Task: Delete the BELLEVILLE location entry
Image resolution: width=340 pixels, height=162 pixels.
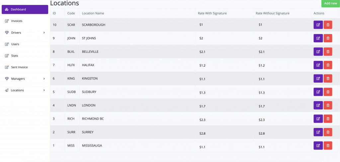Action: 328,52
